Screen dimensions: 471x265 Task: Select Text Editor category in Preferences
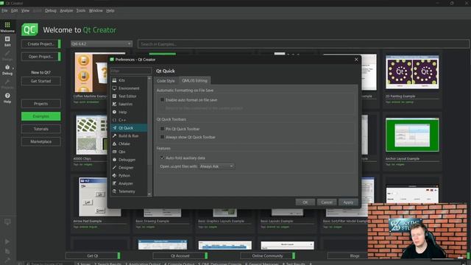click(x=129, y=96)
